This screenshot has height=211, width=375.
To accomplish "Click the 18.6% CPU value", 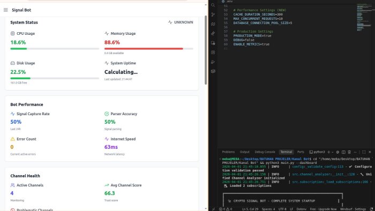I will 18,42.
